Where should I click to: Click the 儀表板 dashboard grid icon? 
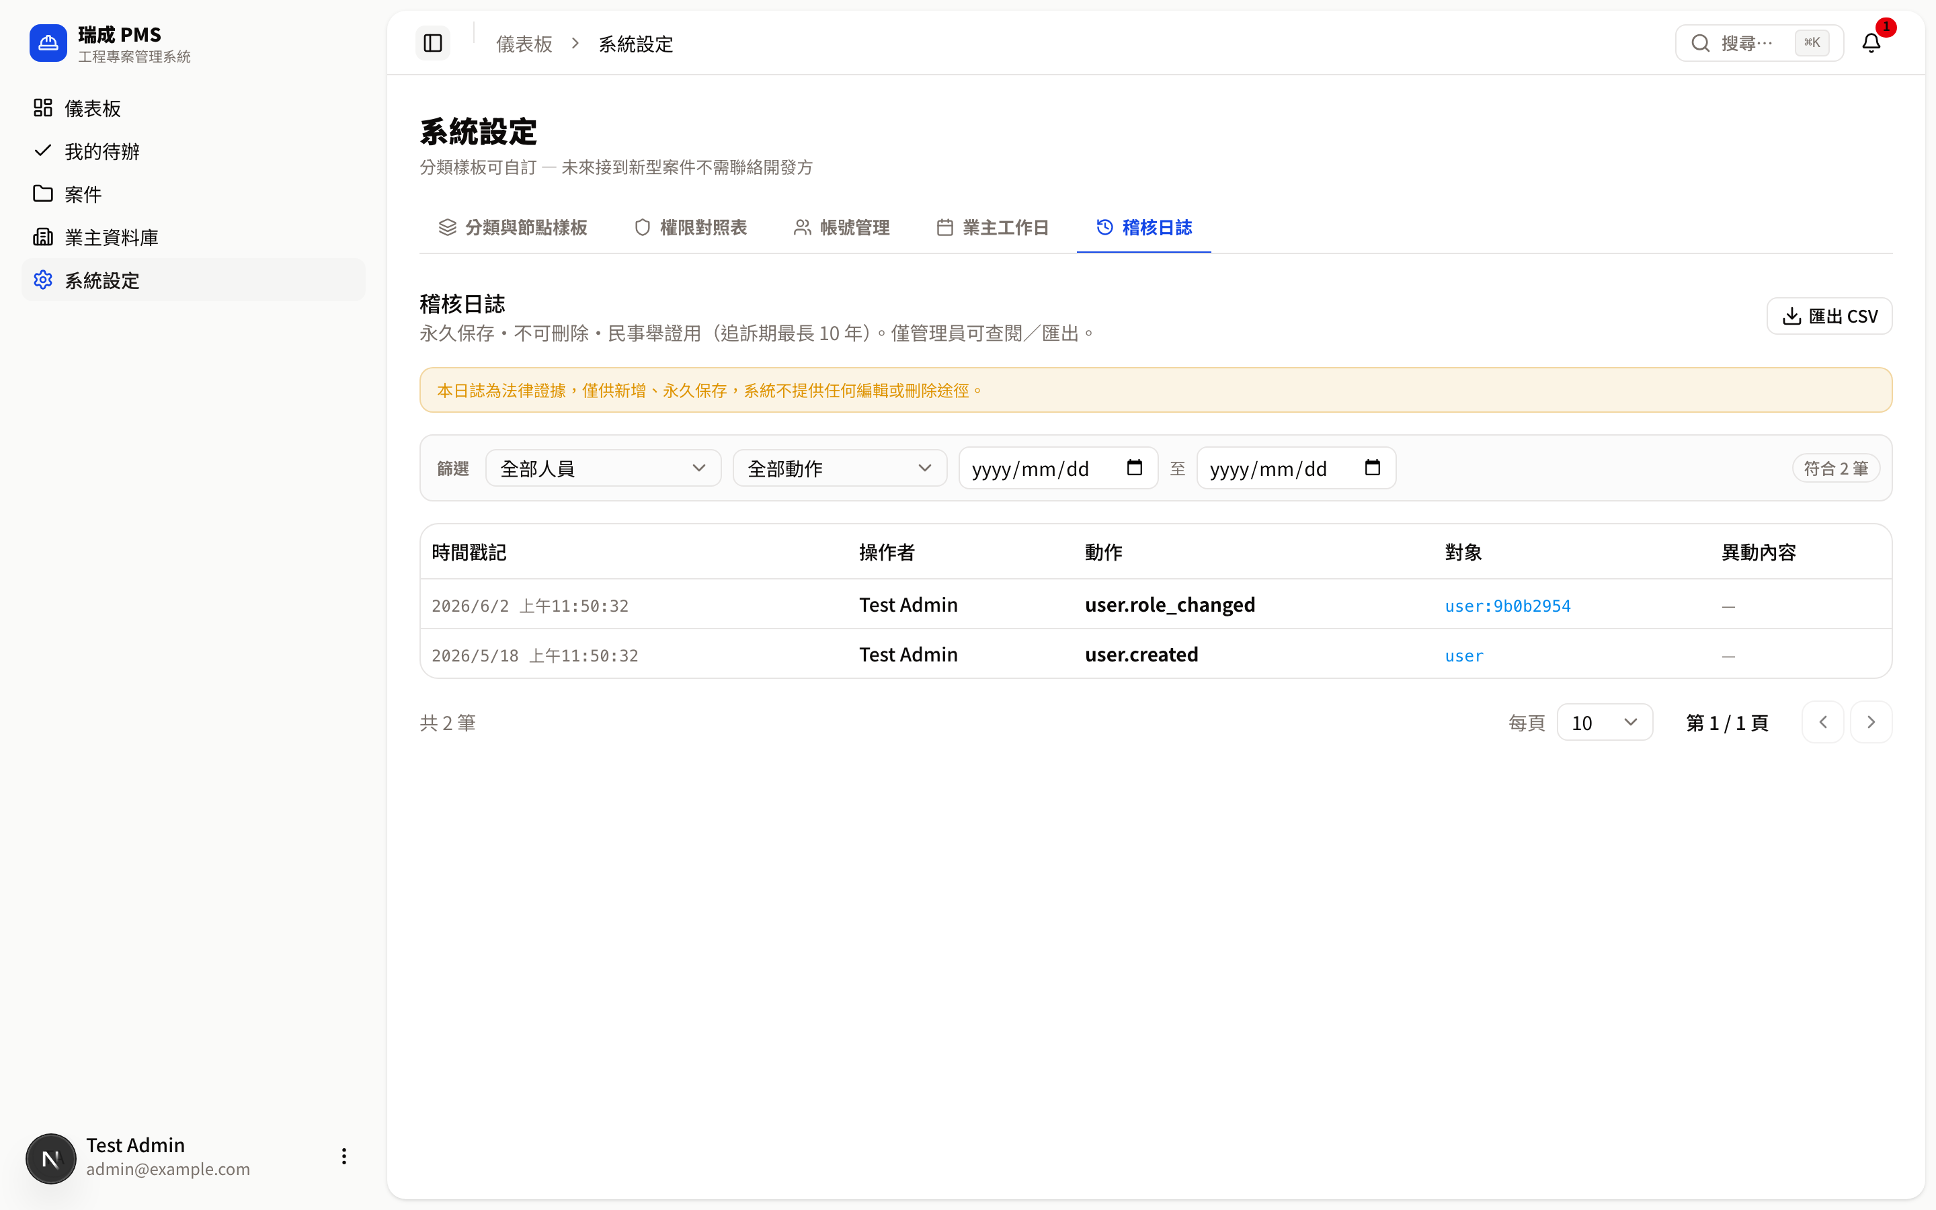pyautogui.click(x=43, y=108)
